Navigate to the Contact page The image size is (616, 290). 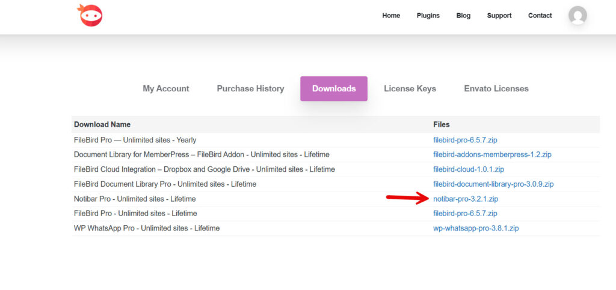click(540, 16)
